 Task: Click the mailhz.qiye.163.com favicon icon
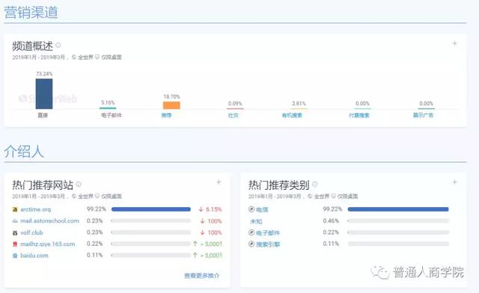(15, 244)
